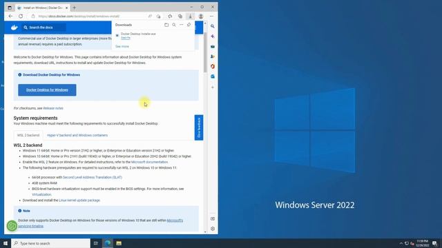Open the Linux kernel update package link
The image size is (442, 248).
79,200
